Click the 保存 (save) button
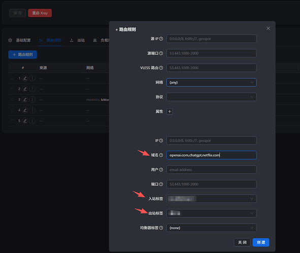Image resolution: width=300 pixels, height=253 pixels. click(18, 13)
